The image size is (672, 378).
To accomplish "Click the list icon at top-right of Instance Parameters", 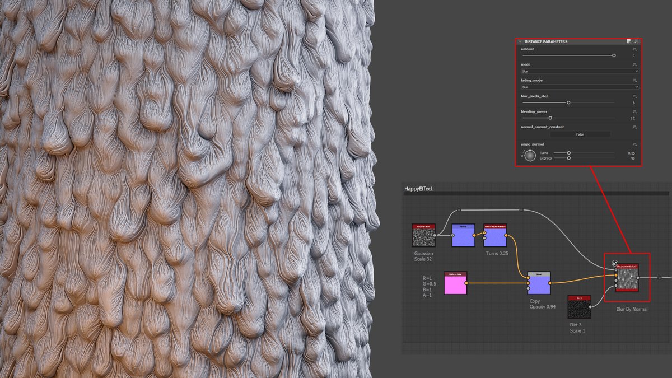I will click(636, 41).
